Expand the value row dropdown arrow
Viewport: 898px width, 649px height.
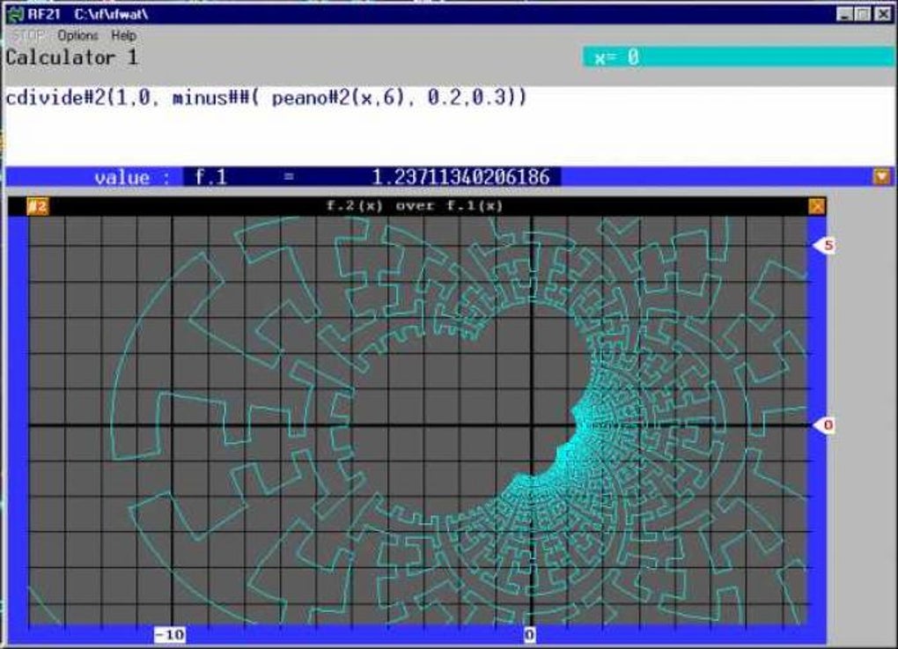tap(882, 176)
